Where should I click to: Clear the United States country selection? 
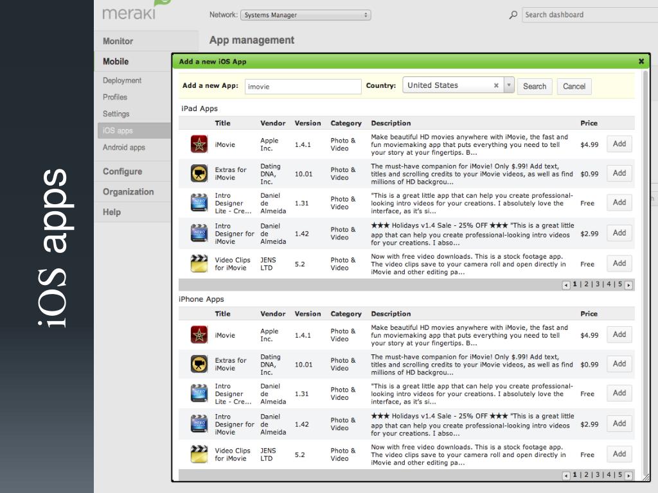[496, 85]
